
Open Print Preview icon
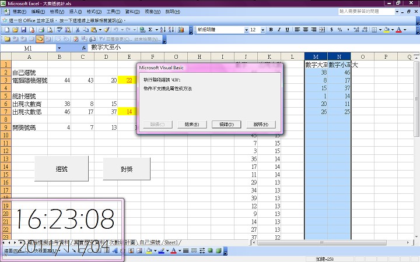[x=50, y=30]
